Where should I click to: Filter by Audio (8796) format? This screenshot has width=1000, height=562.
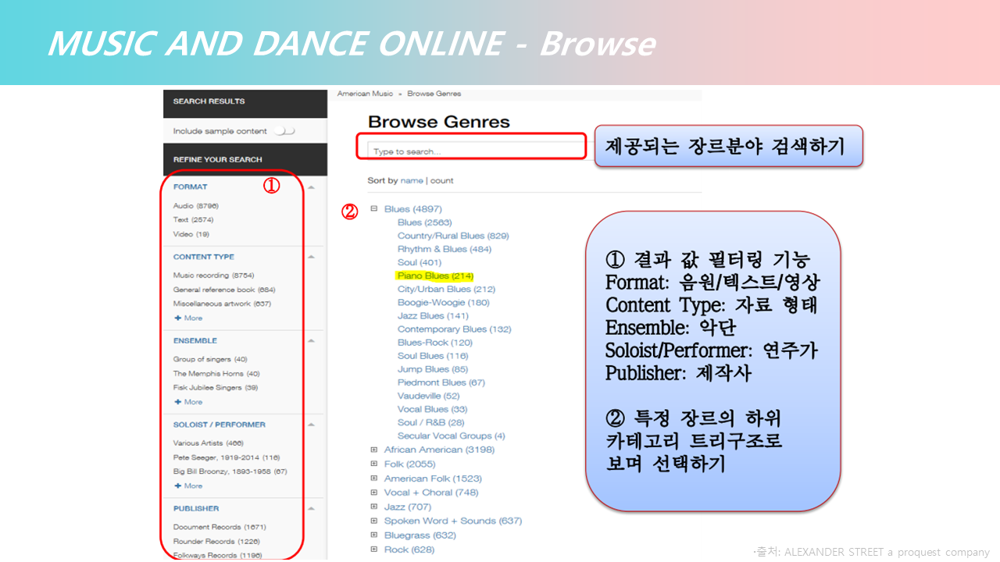click(196, 206)
